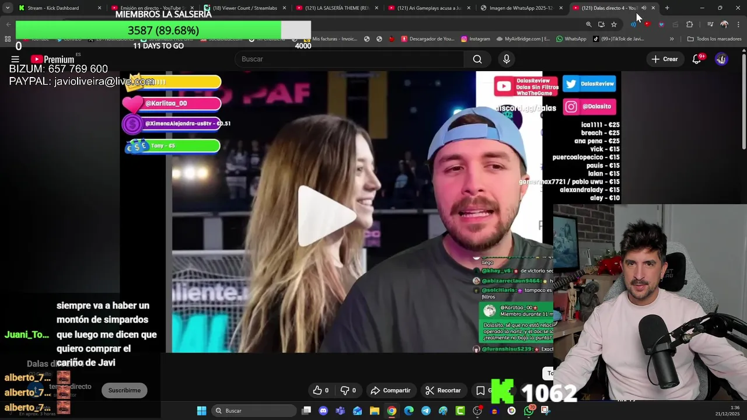Open browser zoom magnifier in address bar
747x420 pixels.
588,24
